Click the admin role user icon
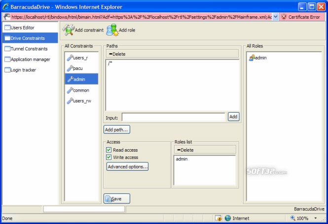328x224 pixels. point(252,58)
